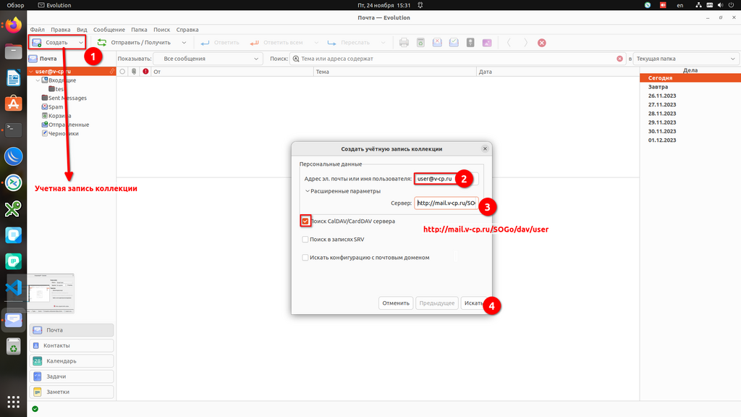Check Искать конфигурацию с почтовым доменом
Screen dimensions: 741x417
pos(305,257)
